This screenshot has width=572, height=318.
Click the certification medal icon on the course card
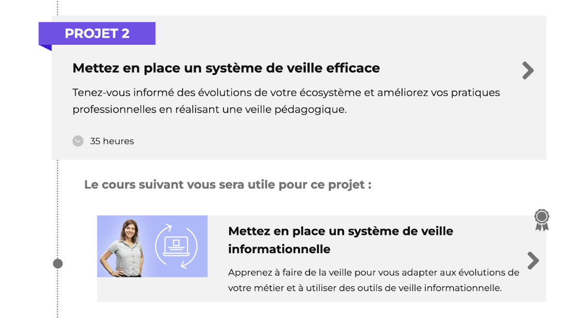pyautogui.click(x=541, y=219)
